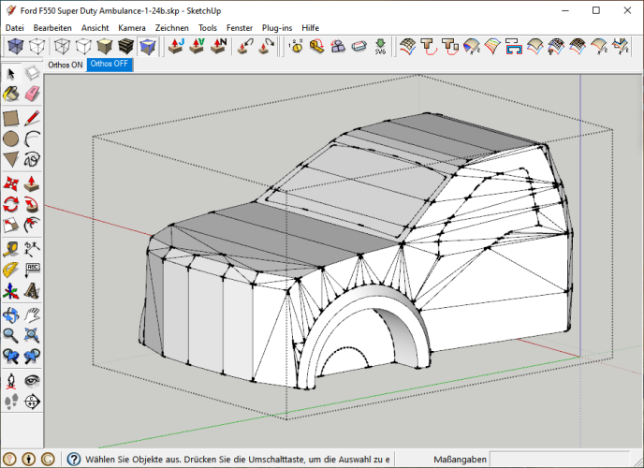Switch to Hidden Line style
This screenshot has height=468, width=644.
click(x=83, y=47)
